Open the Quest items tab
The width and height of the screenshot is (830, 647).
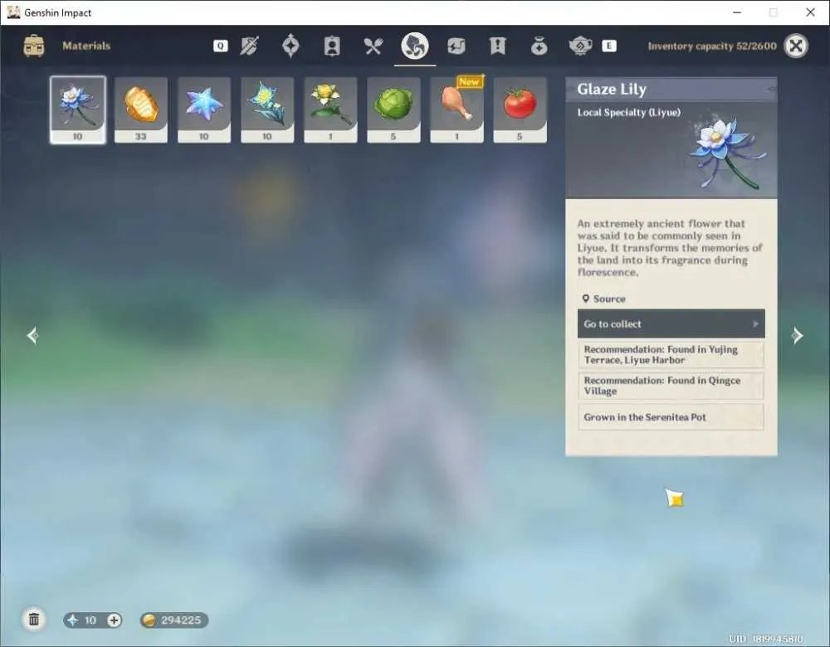497,46
